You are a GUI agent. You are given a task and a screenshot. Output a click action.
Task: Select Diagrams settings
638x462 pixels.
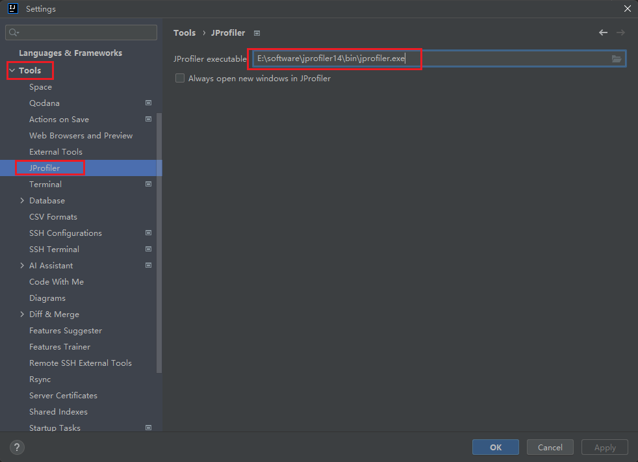pyautogui.click(x=47, y=298)
